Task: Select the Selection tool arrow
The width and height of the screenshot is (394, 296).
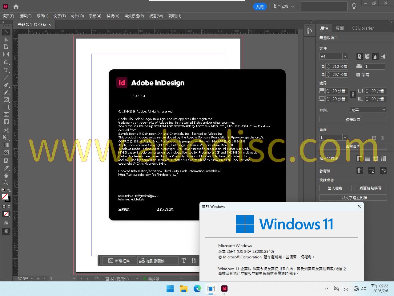Action: pyautogui.click(x=6, y=32)
